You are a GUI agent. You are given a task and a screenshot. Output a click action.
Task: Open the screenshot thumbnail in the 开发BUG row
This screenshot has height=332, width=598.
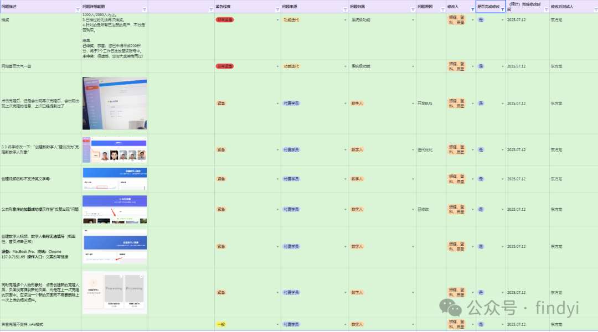pyautogui.click(x=115, y=103)
